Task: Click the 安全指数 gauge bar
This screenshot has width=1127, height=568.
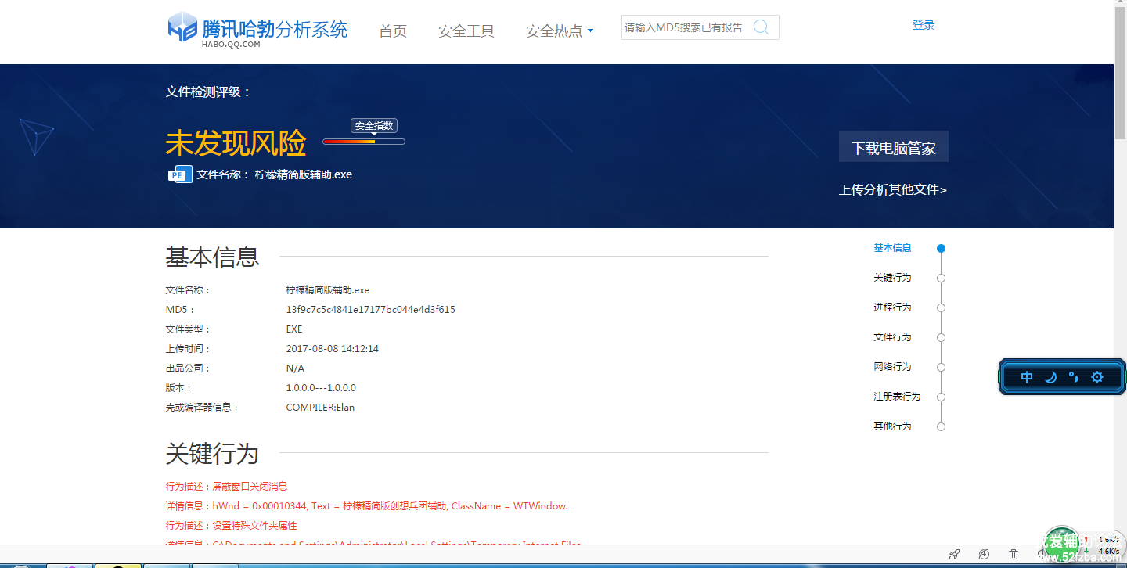Action: (x=364, y=142)
